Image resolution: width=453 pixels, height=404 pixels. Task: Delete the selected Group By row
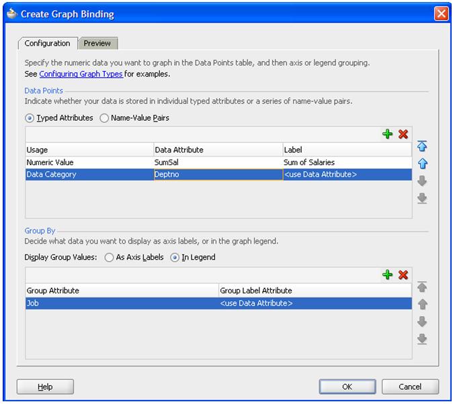[403, 275]
